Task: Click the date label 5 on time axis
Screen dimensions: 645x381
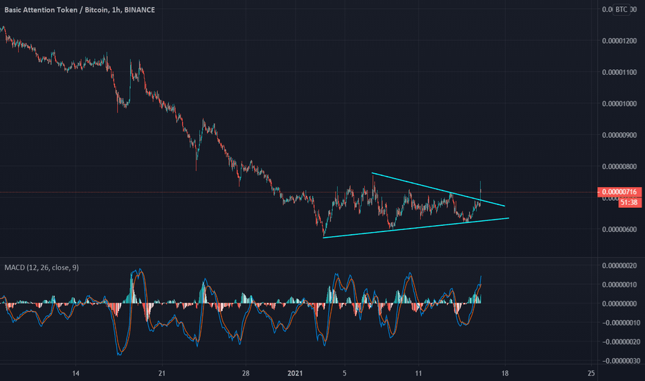Action: (345, 373)
